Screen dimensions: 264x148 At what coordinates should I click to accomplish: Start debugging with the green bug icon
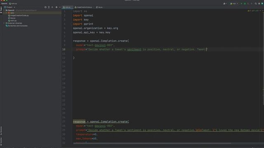(x=245, y=4)
